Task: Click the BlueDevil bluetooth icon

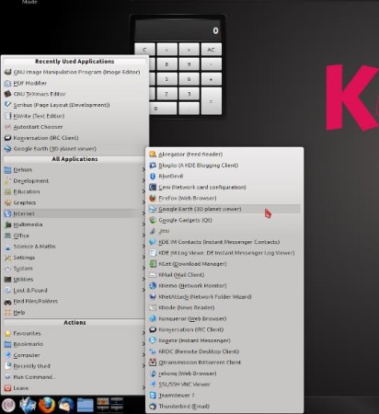Action: point(153,176)
